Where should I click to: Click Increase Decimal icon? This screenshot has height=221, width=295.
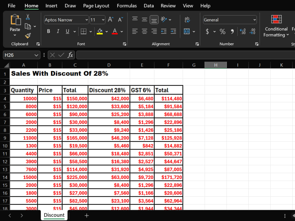pyautogui.click(x=243, y=32)
